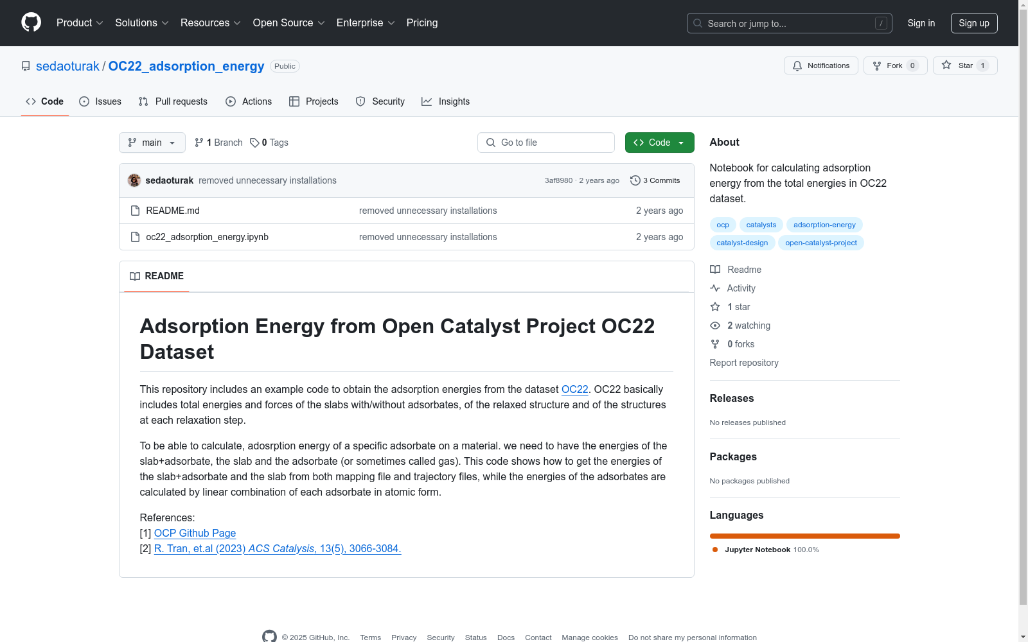
Task: Open the Issues tab
Action: click(x=100, y=101)
